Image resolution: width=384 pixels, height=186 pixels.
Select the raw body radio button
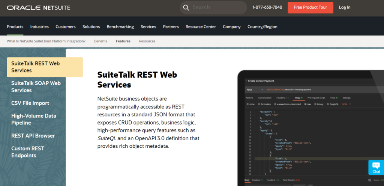point(305,104)
